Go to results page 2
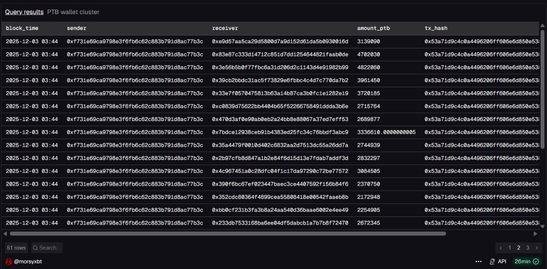Screen dimensions: 547x269 click(x=519, y=248)
